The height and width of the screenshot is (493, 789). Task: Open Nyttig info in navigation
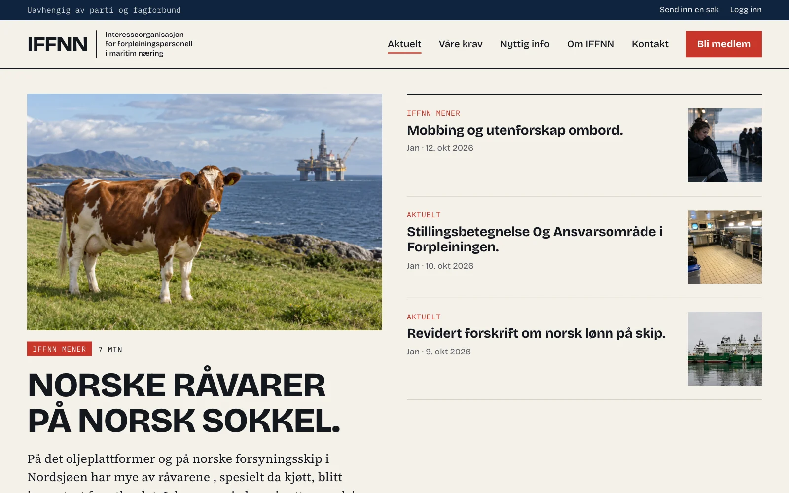click(525, 44)
